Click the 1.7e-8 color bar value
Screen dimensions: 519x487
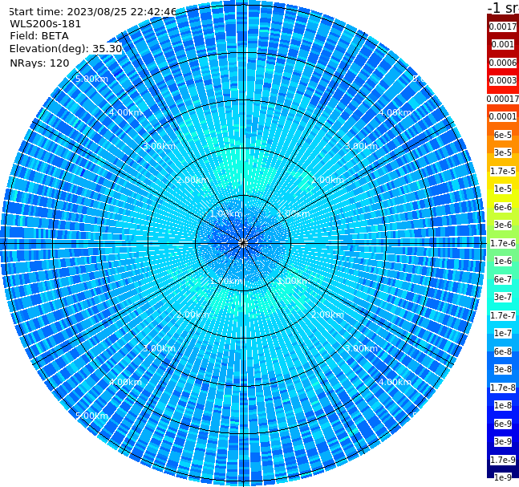[x=503, y=388]
